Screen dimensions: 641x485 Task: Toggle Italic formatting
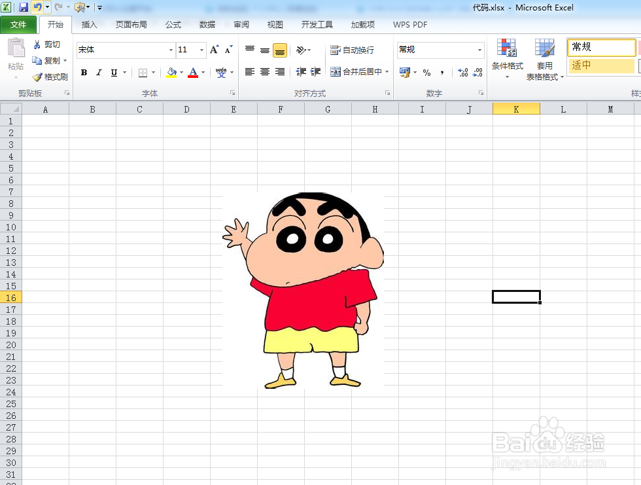tap(99, 73)
